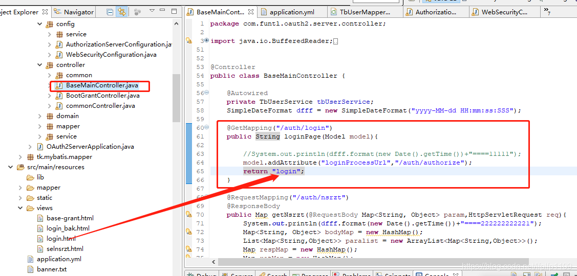577x276 pixels.
Task: Select login.html in the views folder
Action: pos(61,239)
